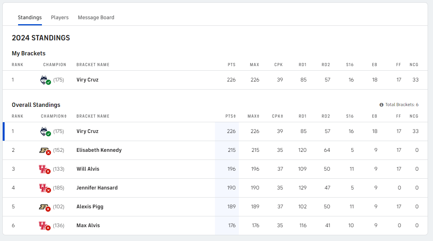
Task: Open Will Alvis bracket link
Action: 88,169
